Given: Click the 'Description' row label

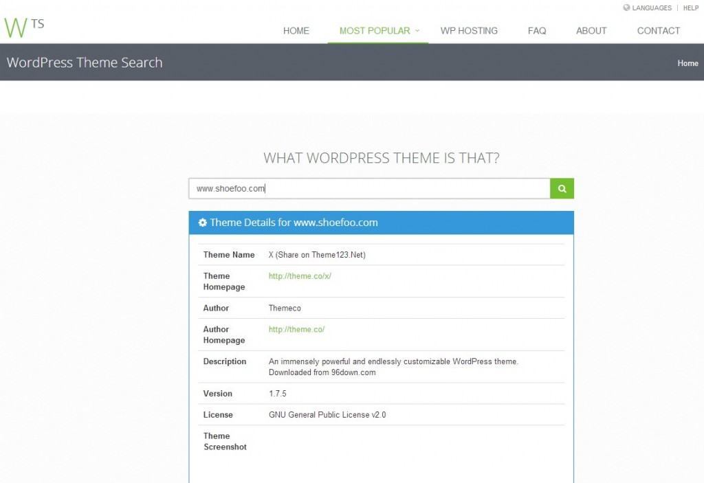Looking at the screenshot, I should (x=225, y=361).
